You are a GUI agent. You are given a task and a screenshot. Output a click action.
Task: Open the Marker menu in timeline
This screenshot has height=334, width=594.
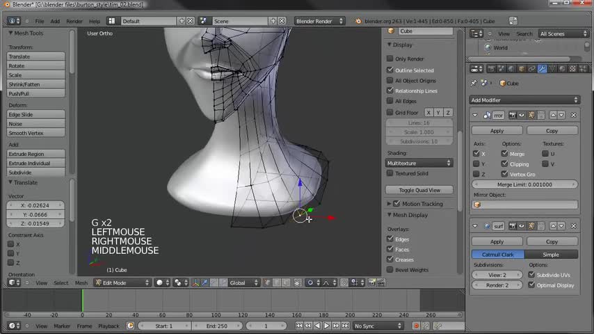(62, 326)
